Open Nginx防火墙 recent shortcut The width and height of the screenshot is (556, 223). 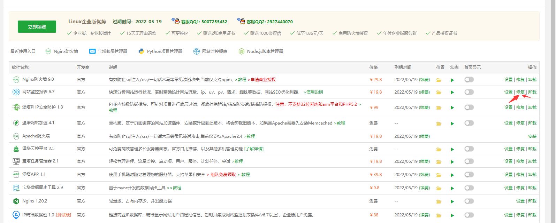tap(62, 51)
